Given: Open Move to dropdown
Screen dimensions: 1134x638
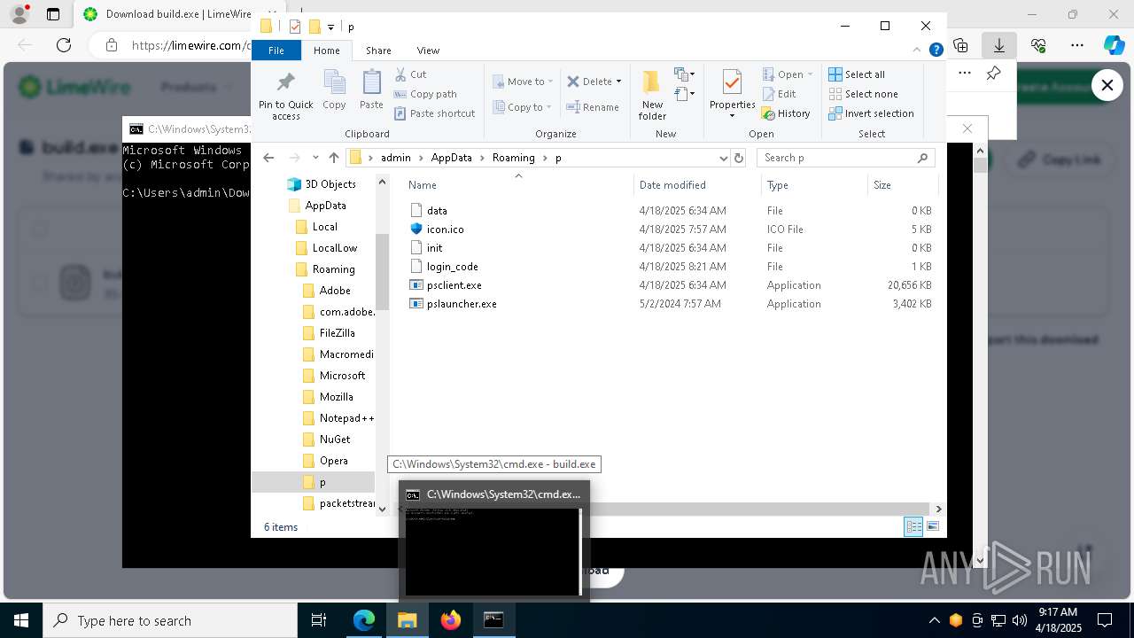Looking at the screenshot, I should 523,82.
